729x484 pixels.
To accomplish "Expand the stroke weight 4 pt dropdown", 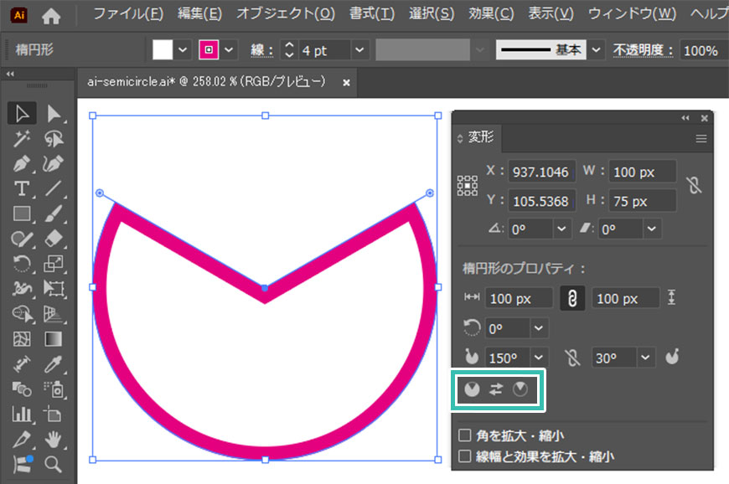I will [x=359, y=50].
